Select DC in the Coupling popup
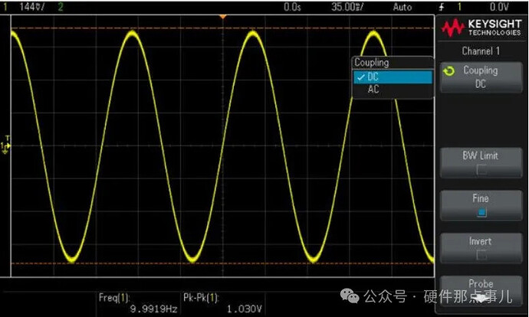The image size is (529, 317). 373,77
